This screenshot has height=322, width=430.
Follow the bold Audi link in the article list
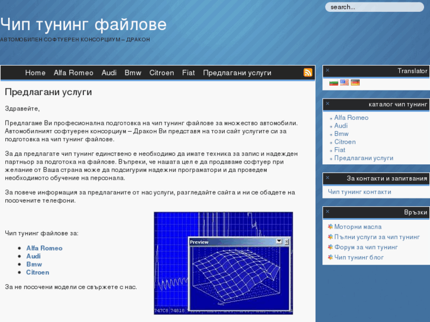pyautogui.click(x=33, y=256)
